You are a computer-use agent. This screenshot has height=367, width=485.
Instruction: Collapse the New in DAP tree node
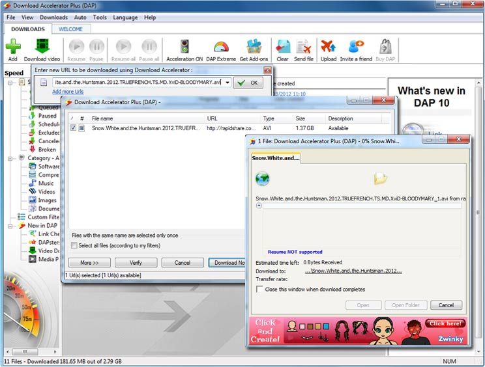[x=10, y=226]
